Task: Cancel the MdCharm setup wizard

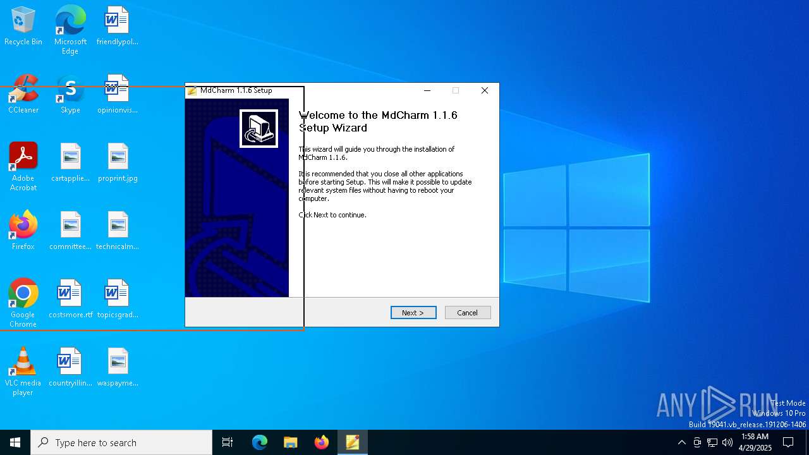Action: coord(468,313)
